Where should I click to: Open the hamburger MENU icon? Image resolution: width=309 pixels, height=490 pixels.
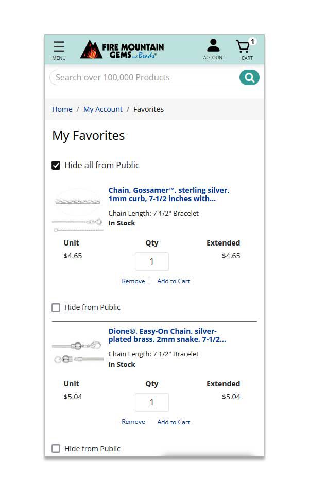59,51
